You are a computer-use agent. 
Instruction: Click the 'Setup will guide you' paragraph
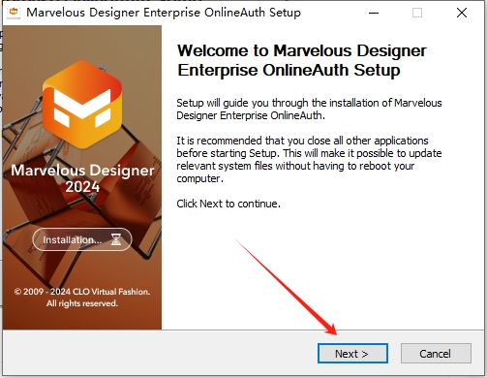[x=309, y=109]
